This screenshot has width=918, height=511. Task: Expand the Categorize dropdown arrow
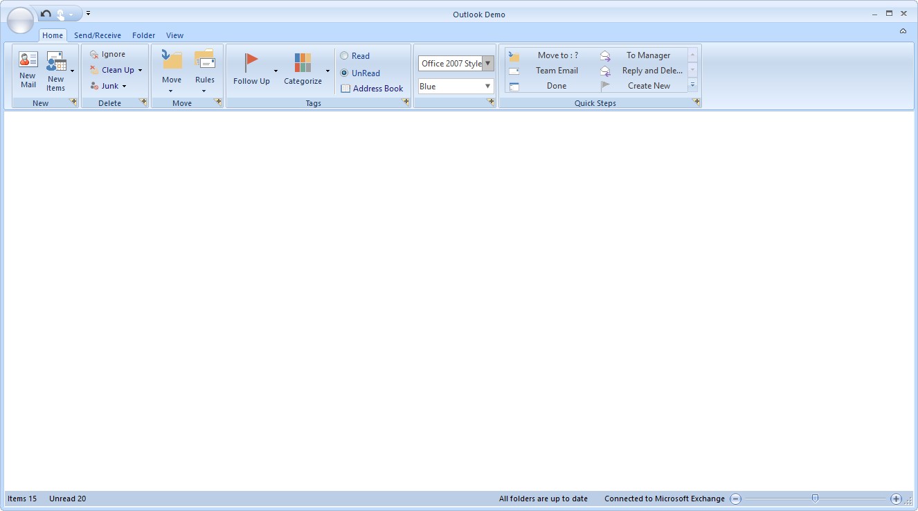327,71
